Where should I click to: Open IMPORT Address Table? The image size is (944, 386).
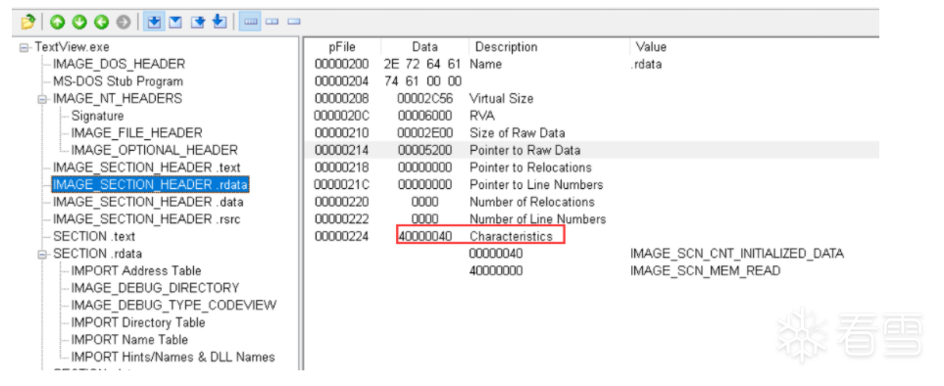tap(136, 271)
